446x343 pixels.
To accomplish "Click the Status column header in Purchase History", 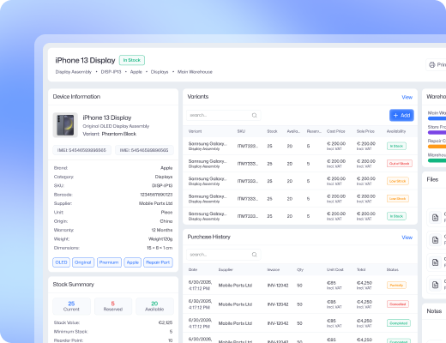I will (x=393, y=269).
